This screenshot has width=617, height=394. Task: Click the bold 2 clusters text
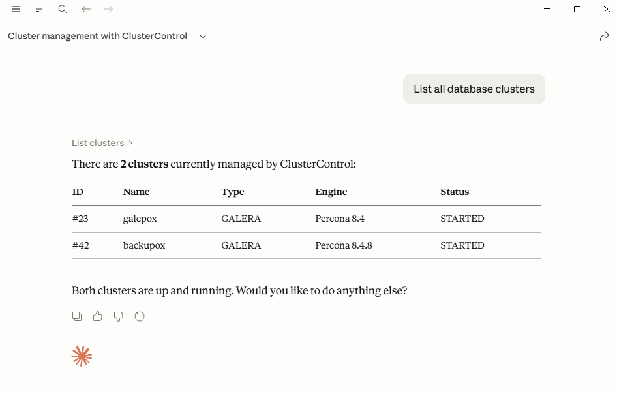click(x=144, y=164)
